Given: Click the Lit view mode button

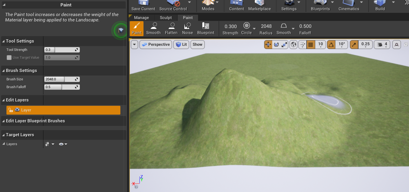Looking at the screenshot, I should pos(181,44).
